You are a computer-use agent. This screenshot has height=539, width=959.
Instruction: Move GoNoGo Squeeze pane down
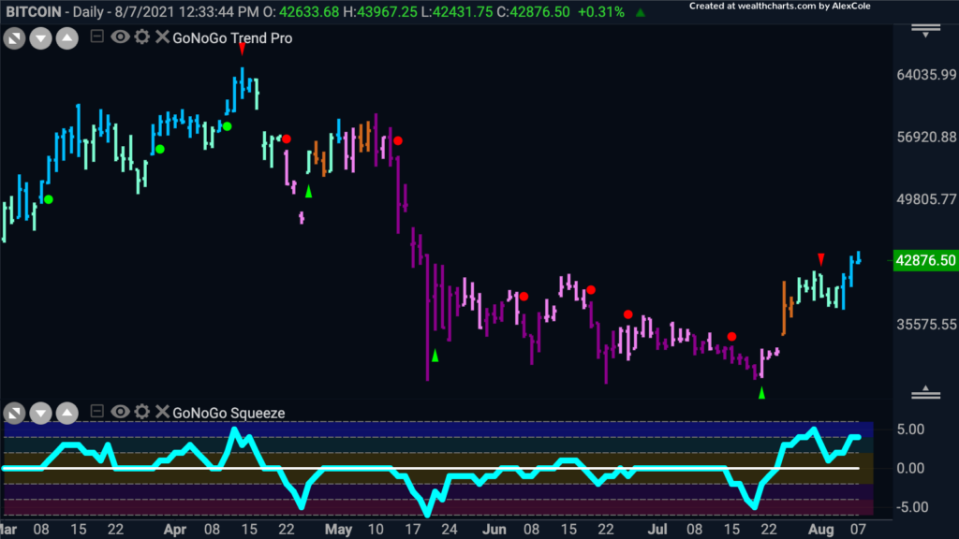click(41, 414)
